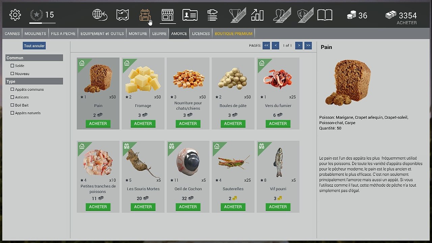This screenshot has height=243, width=432.
Task: Click the Tout annuler button
Action: click(34, 46)
